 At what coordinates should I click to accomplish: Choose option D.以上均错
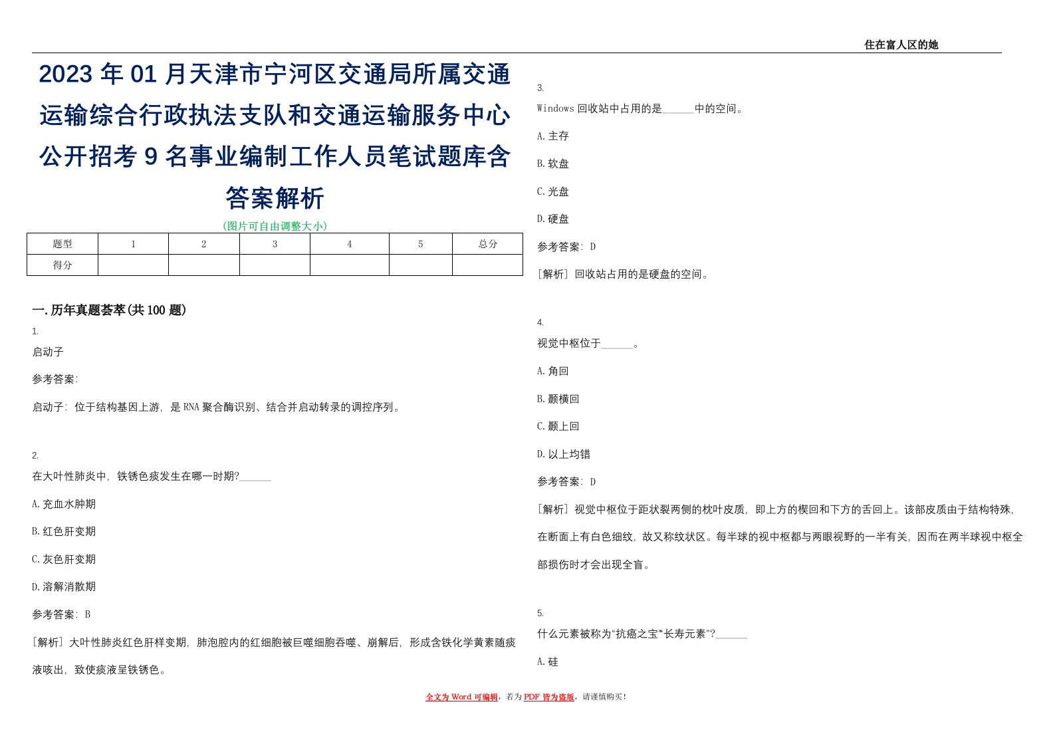(564, 454)
